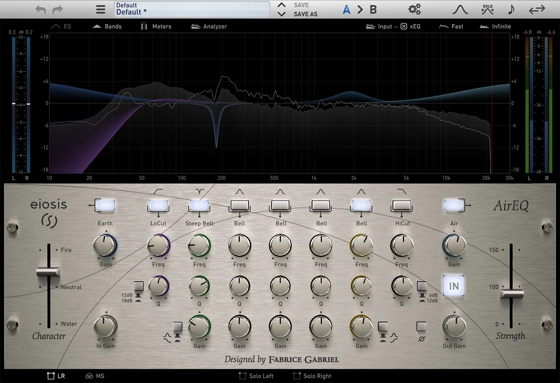Open the hamburger menu icon
The image size is (560, 383).
pos(100,9)
